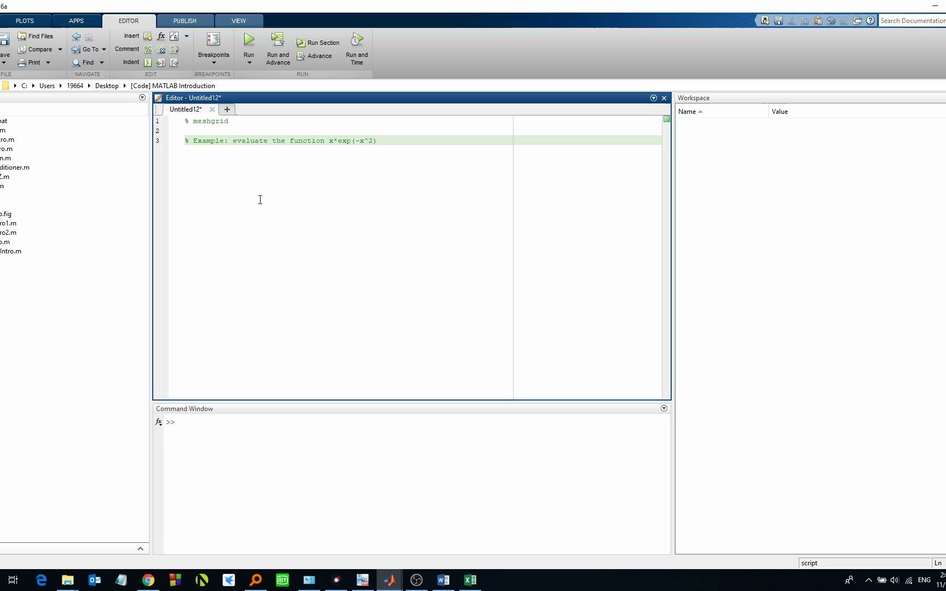This screenshot has height=591, width=946.
Task: Open Microsoft Word from the taskbar
Action: pos(443,580)
